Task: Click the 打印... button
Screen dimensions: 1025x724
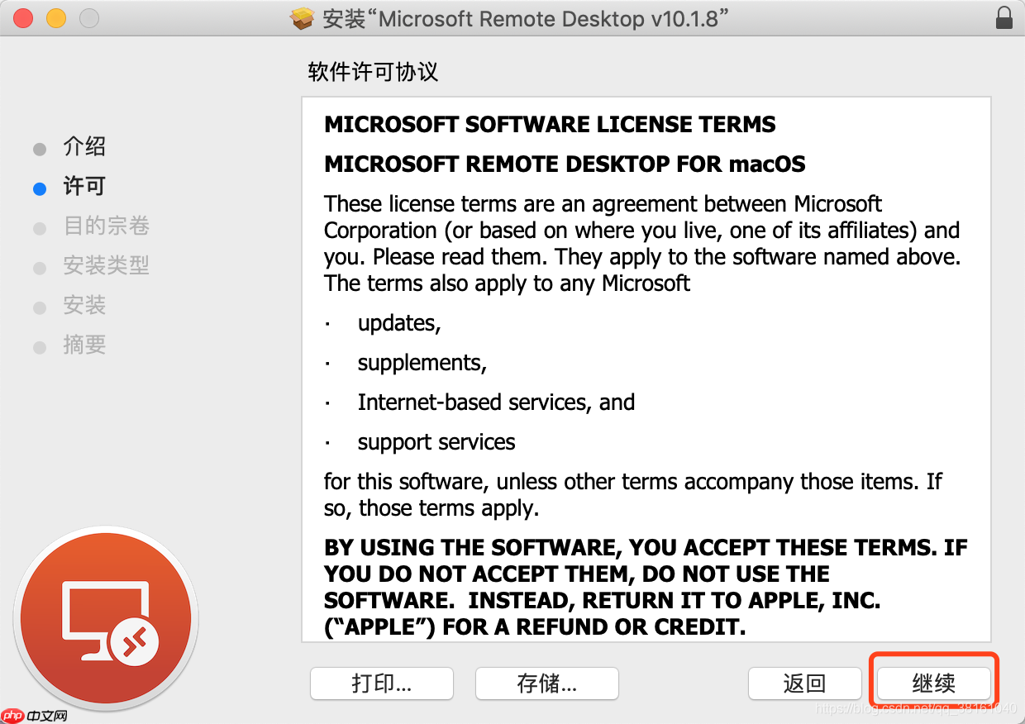Action: click(381, 684)
